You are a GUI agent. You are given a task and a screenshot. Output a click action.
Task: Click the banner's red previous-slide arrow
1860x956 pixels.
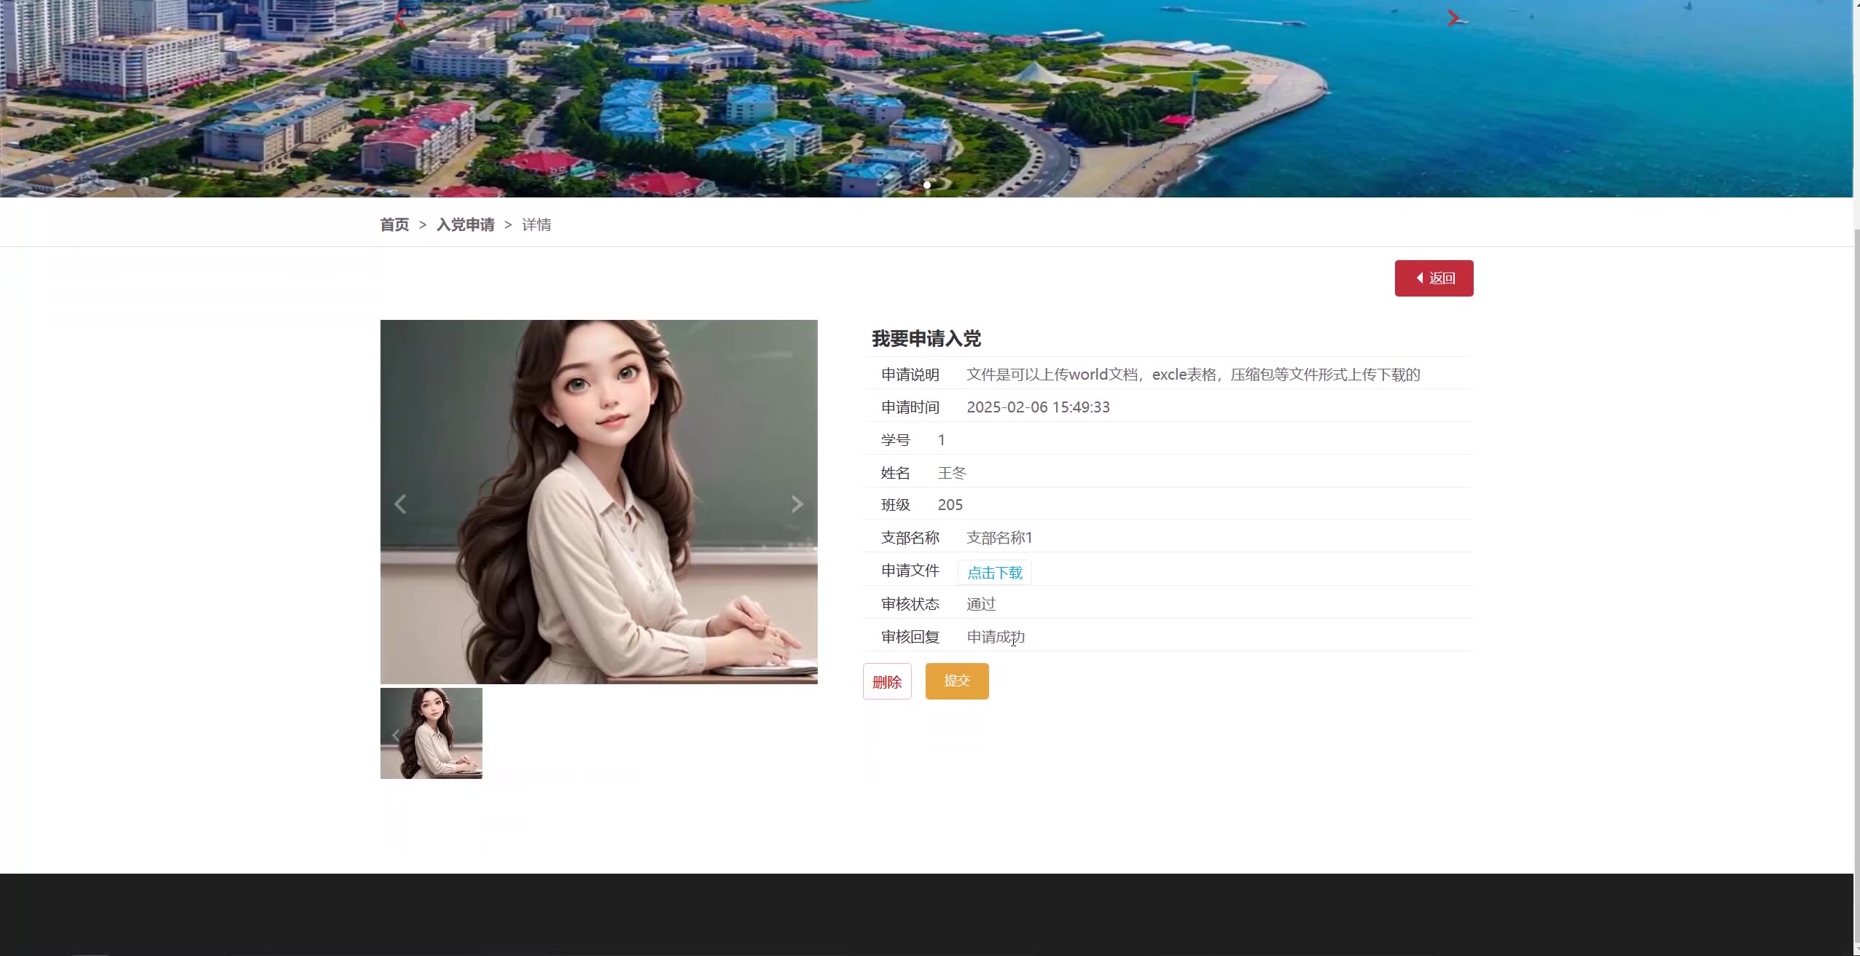(400, 18)
